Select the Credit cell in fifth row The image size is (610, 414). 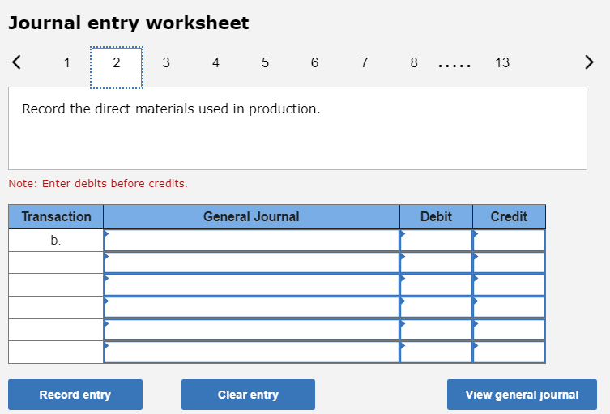point(509,330)
